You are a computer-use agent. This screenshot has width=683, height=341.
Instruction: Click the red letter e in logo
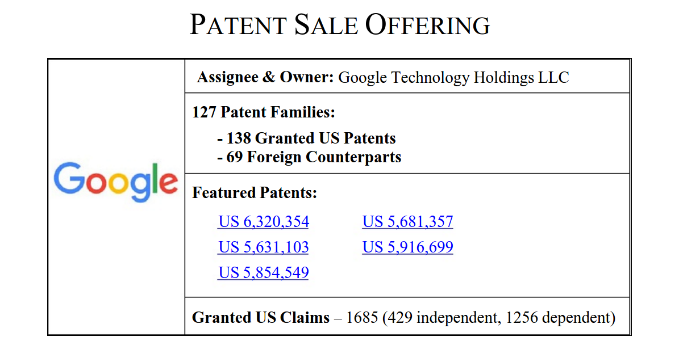coord(168,182)
